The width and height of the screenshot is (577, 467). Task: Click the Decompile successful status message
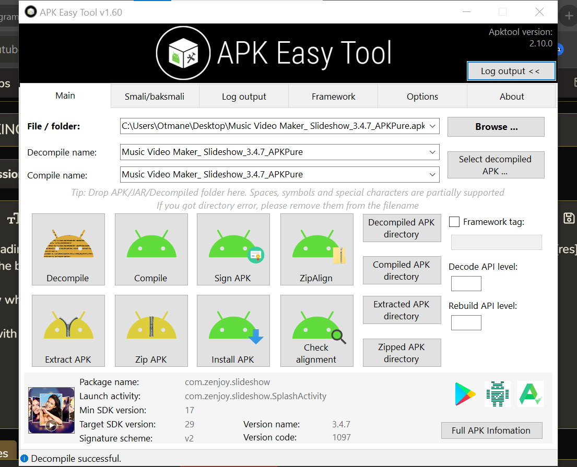coord(76,459)
